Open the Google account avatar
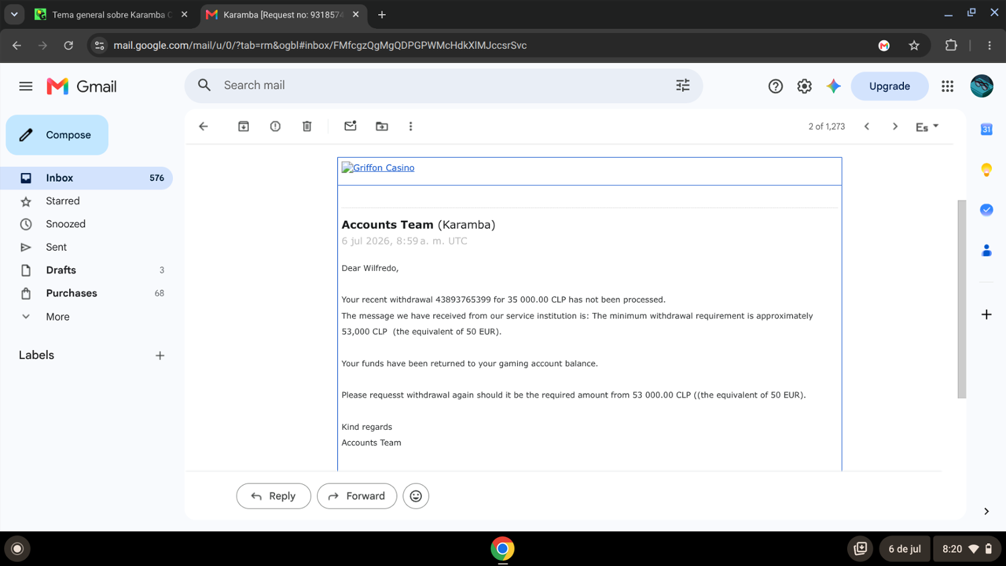 click(x=981, y=86)
